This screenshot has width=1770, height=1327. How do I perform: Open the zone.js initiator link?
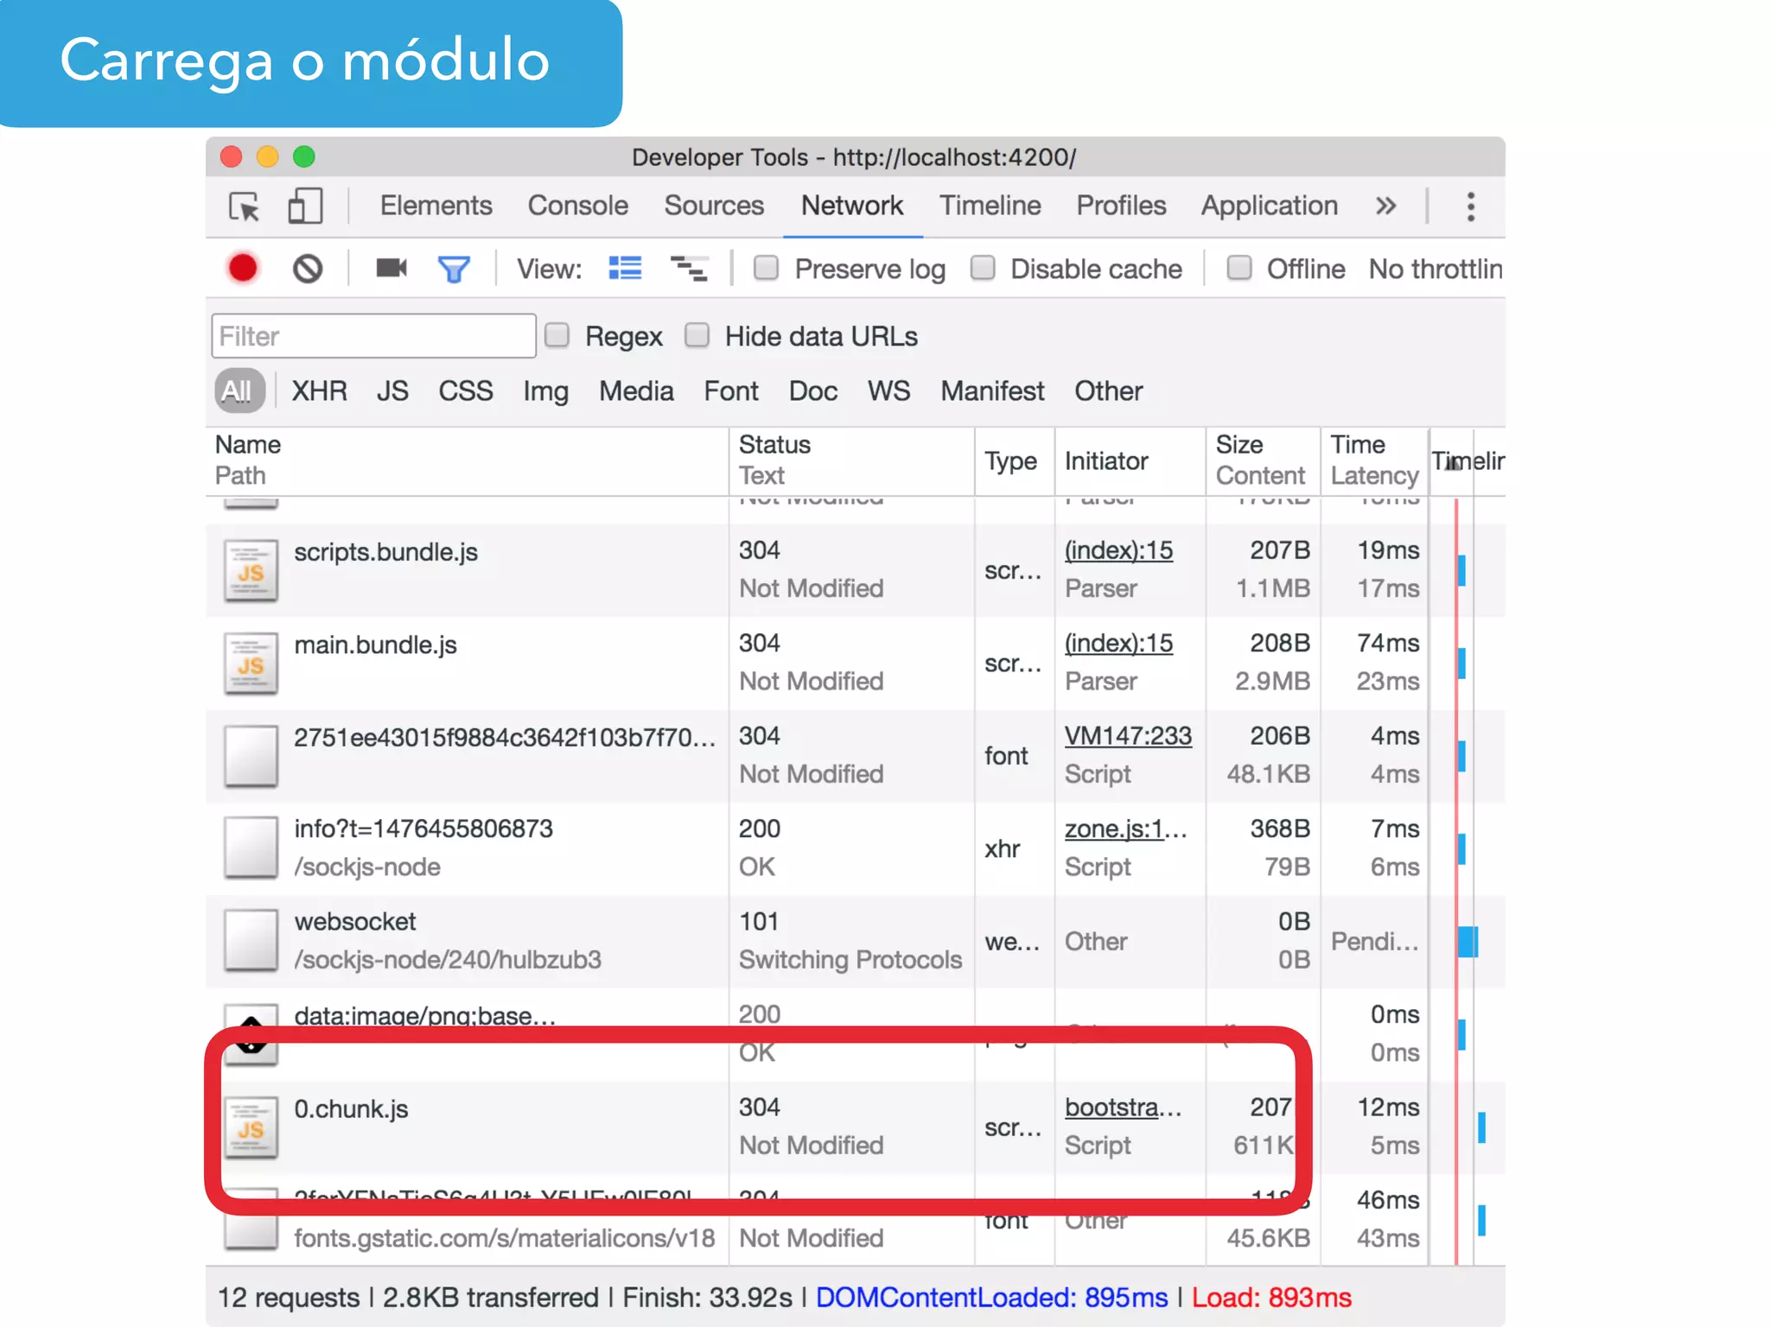click(1126, 829)
